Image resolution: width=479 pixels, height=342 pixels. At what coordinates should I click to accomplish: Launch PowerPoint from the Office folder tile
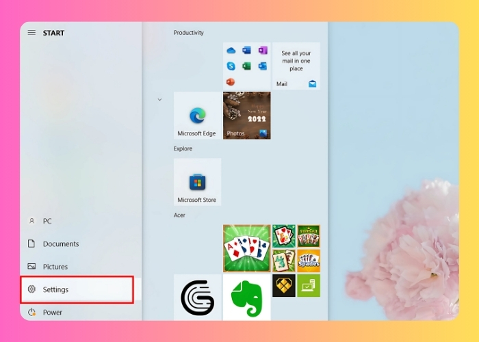[231, 82]
